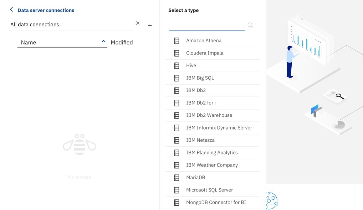
Task: Click the server icon next to Hive
Action: (177, 65)
